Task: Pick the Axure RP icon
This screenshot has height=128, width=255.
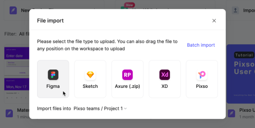Action: click(x=127, y=75)
